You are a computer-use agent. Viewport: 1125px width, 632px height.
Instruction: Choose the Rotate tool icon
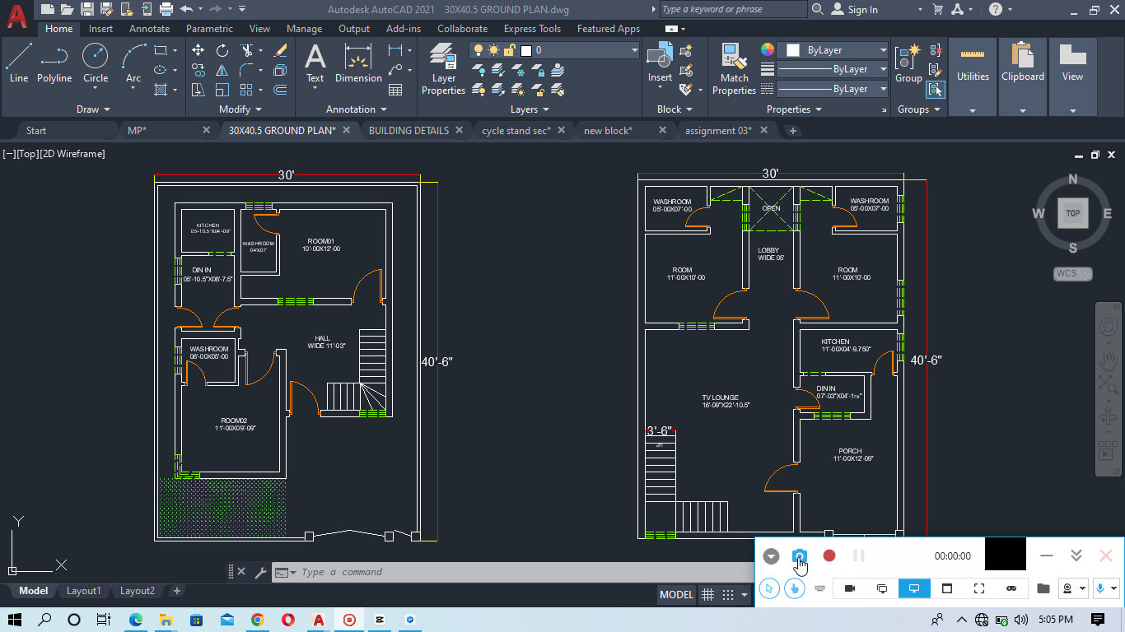coord(222,50)
